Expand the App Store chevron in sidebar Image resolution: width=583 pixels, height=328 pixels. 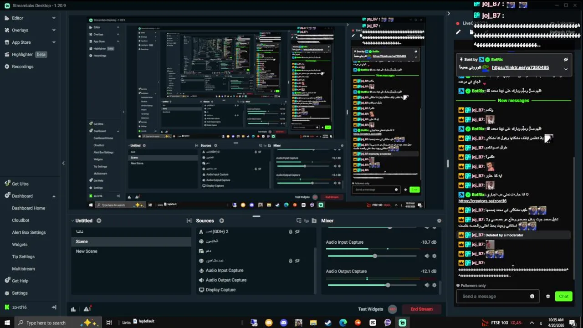click(54, 42)
